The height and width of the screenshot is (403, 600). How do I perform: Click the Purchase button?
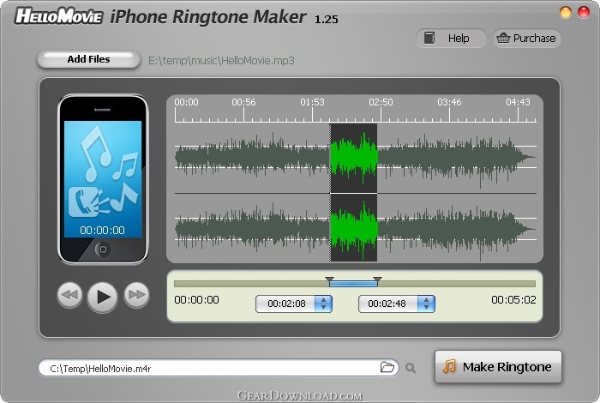coord(526,39)
